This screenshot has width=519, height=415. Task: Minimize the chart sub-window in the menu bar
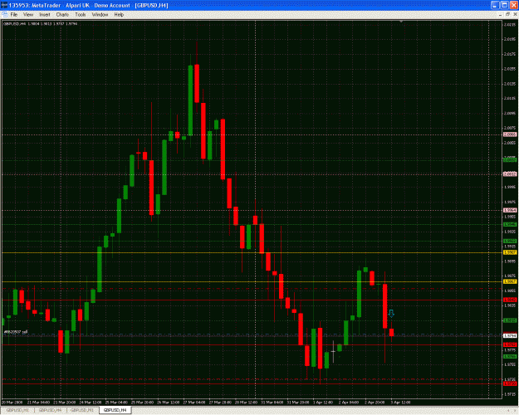500,15
